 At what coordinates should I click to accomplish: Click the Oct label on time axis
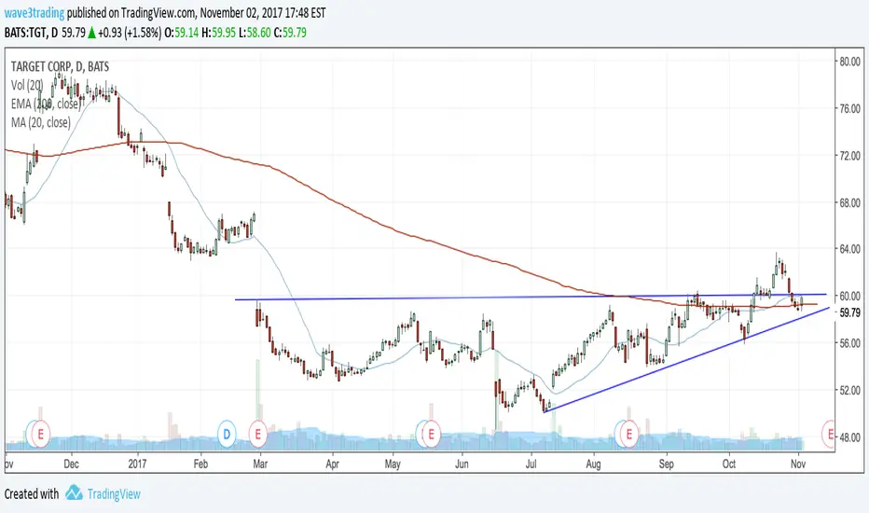(729, 464)
